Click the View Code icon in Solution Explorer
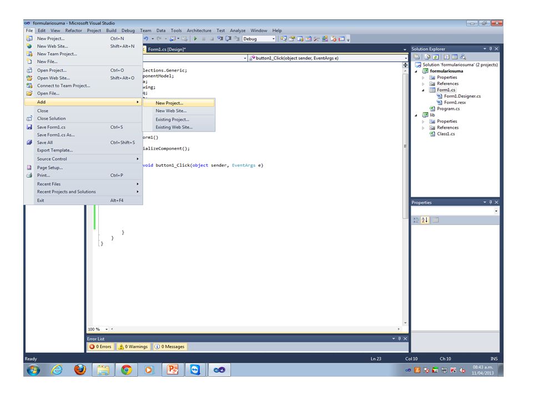Viewport: 533px width, 400px height. pos(446,57)
